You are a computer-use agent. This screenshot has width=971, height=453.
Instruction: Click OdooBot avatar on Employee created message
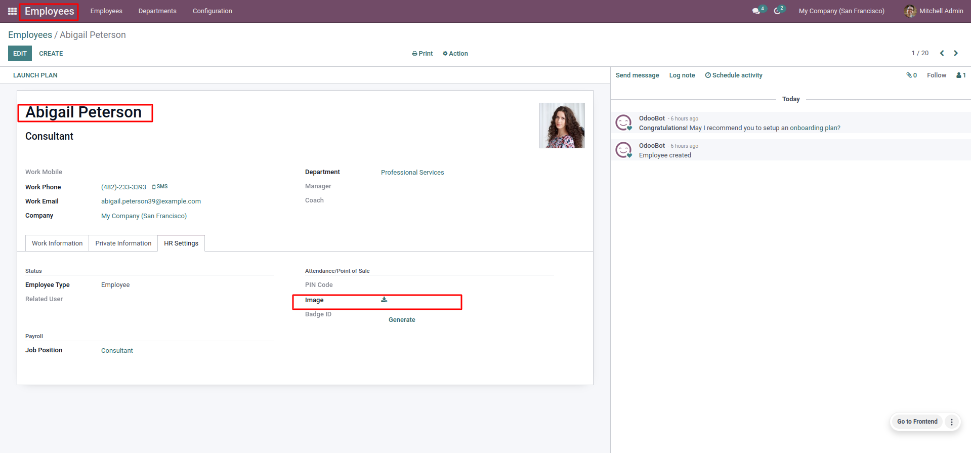coord(623,150)
